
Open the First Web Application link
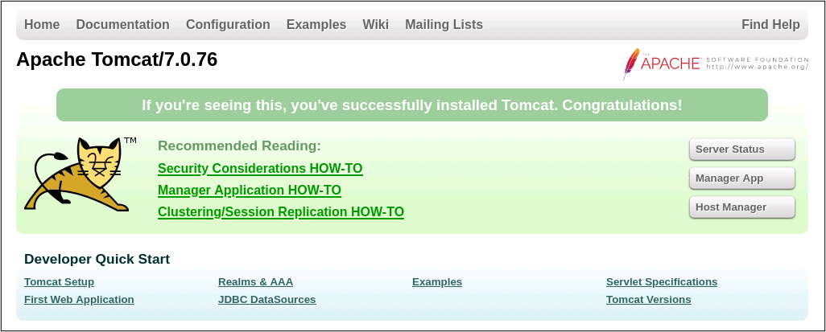click(x=79, y=300)
